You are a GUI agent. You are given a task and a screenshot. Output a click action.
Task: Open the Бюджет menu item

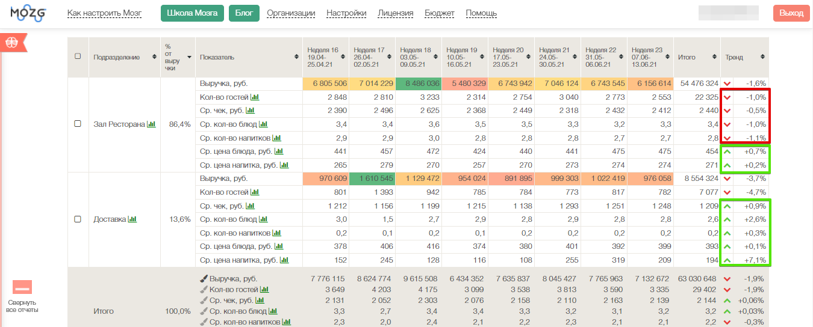click(440, 13)
